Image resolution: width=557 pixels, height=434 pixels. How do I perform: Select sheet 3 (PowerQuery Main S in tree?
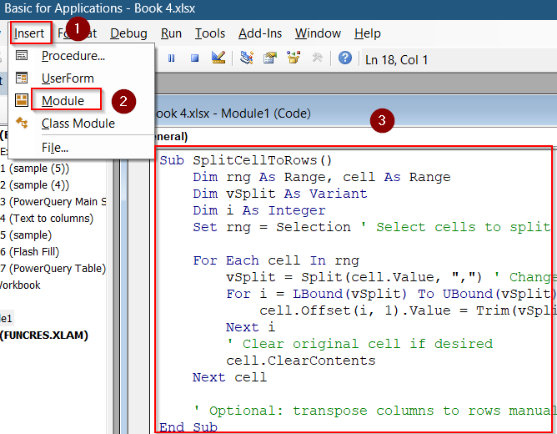click(53, 201)
